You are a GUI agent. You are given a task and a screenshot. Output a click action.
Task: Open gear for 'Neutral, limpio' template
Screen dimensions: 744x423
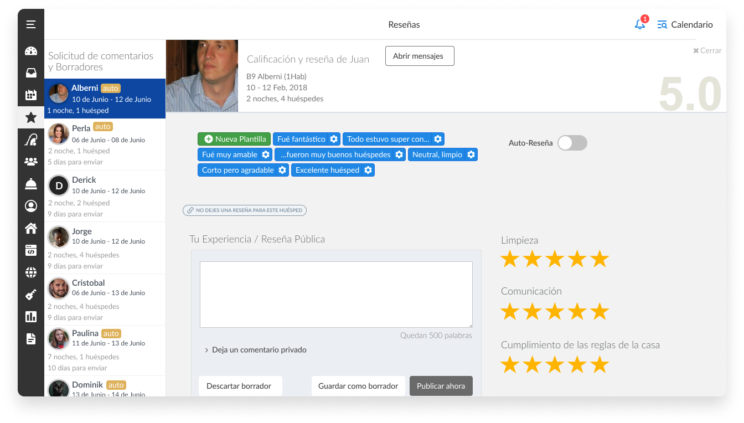tap(471, 154)
